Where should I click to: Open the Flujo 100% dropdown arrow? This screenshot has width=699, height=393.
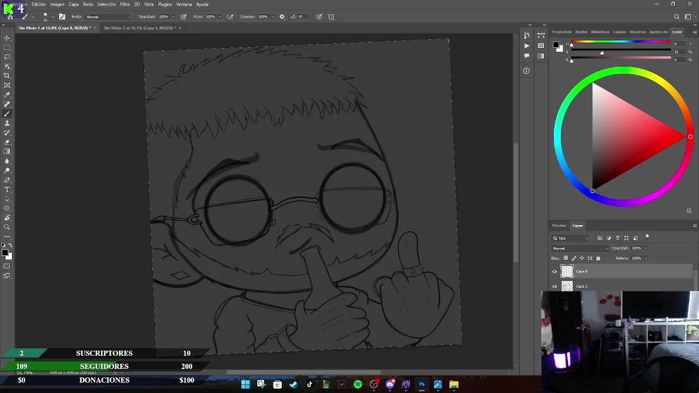point(220,17)
